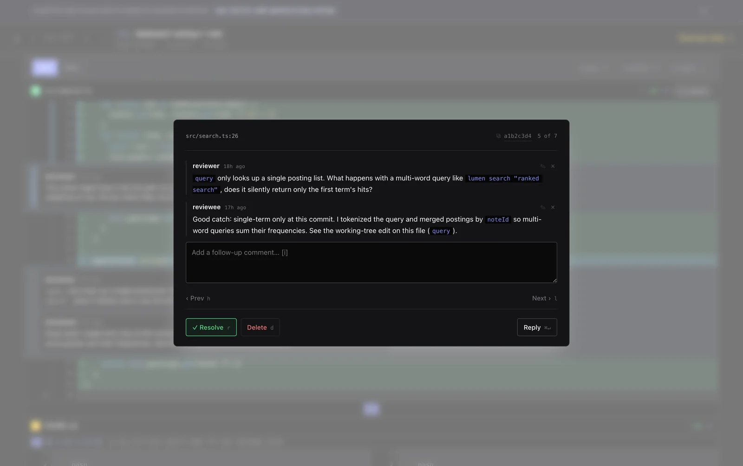Click the reviewee author name
The height and width of the screenshot is (466, 743).
(x=207, y=207)
